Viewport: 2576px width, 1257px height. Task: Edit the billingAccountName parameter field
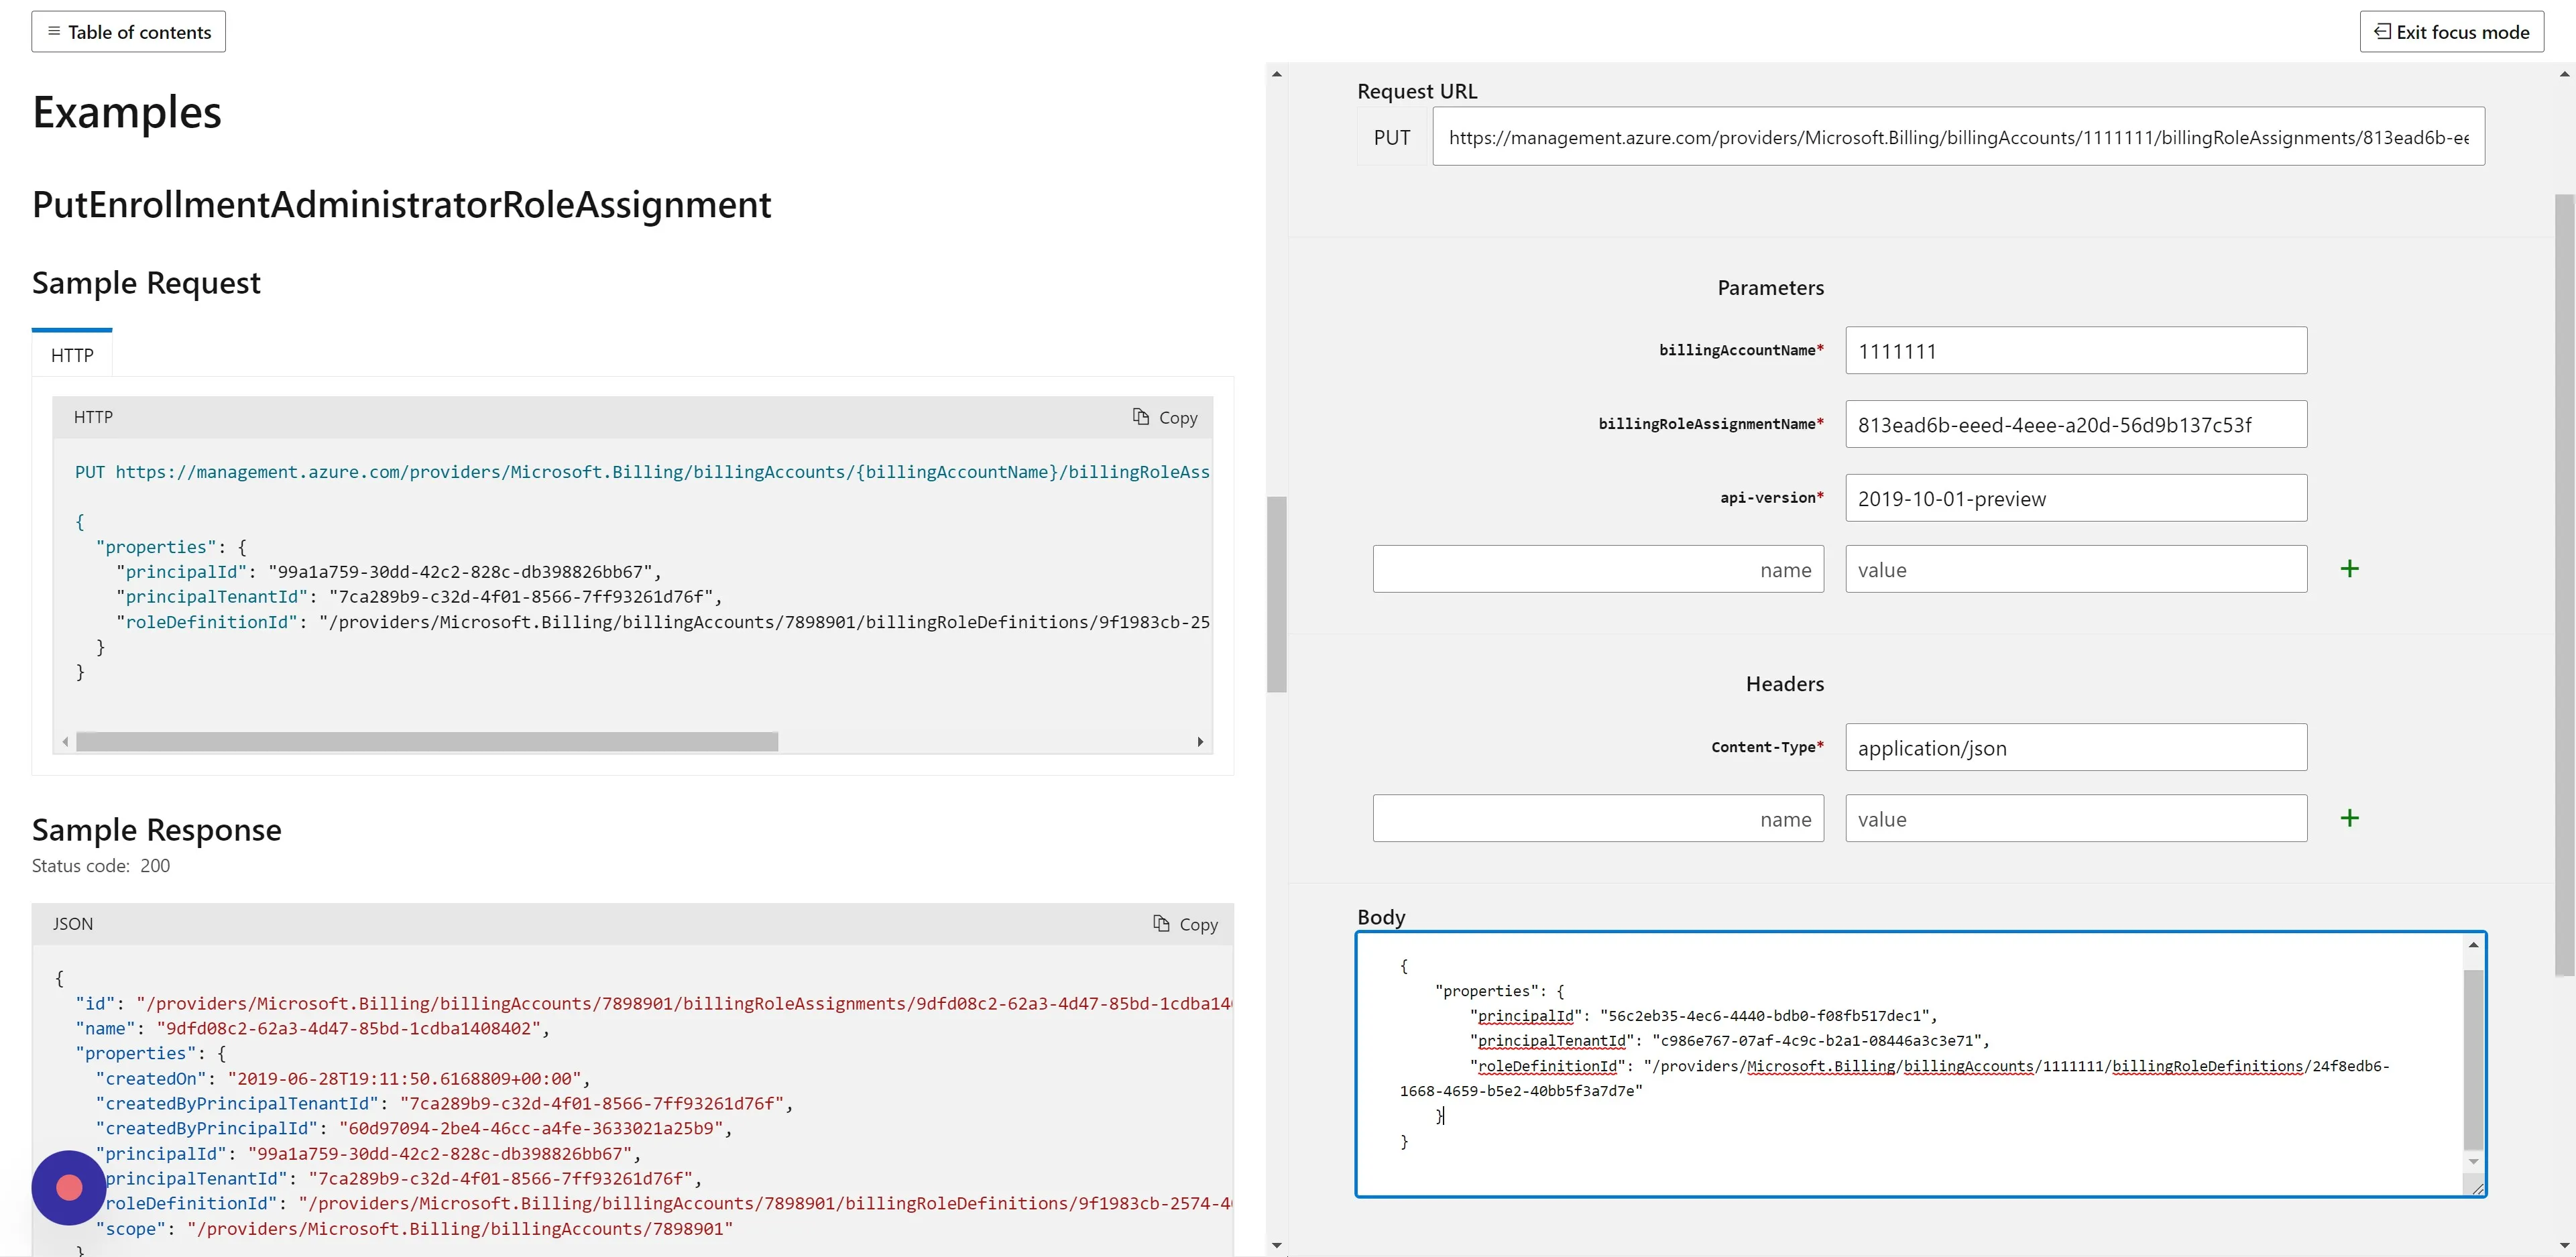tap(2076, 351)
